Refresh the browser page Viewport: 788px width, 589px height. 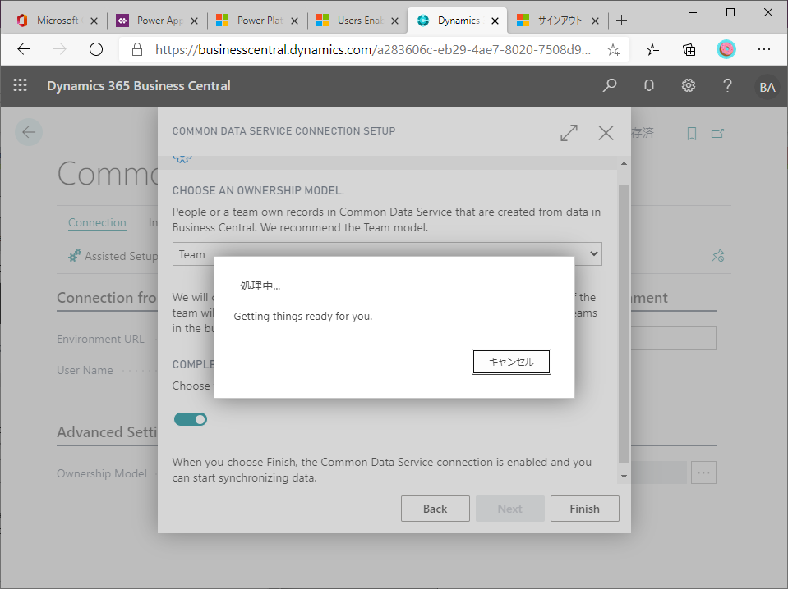pos(95,49)
